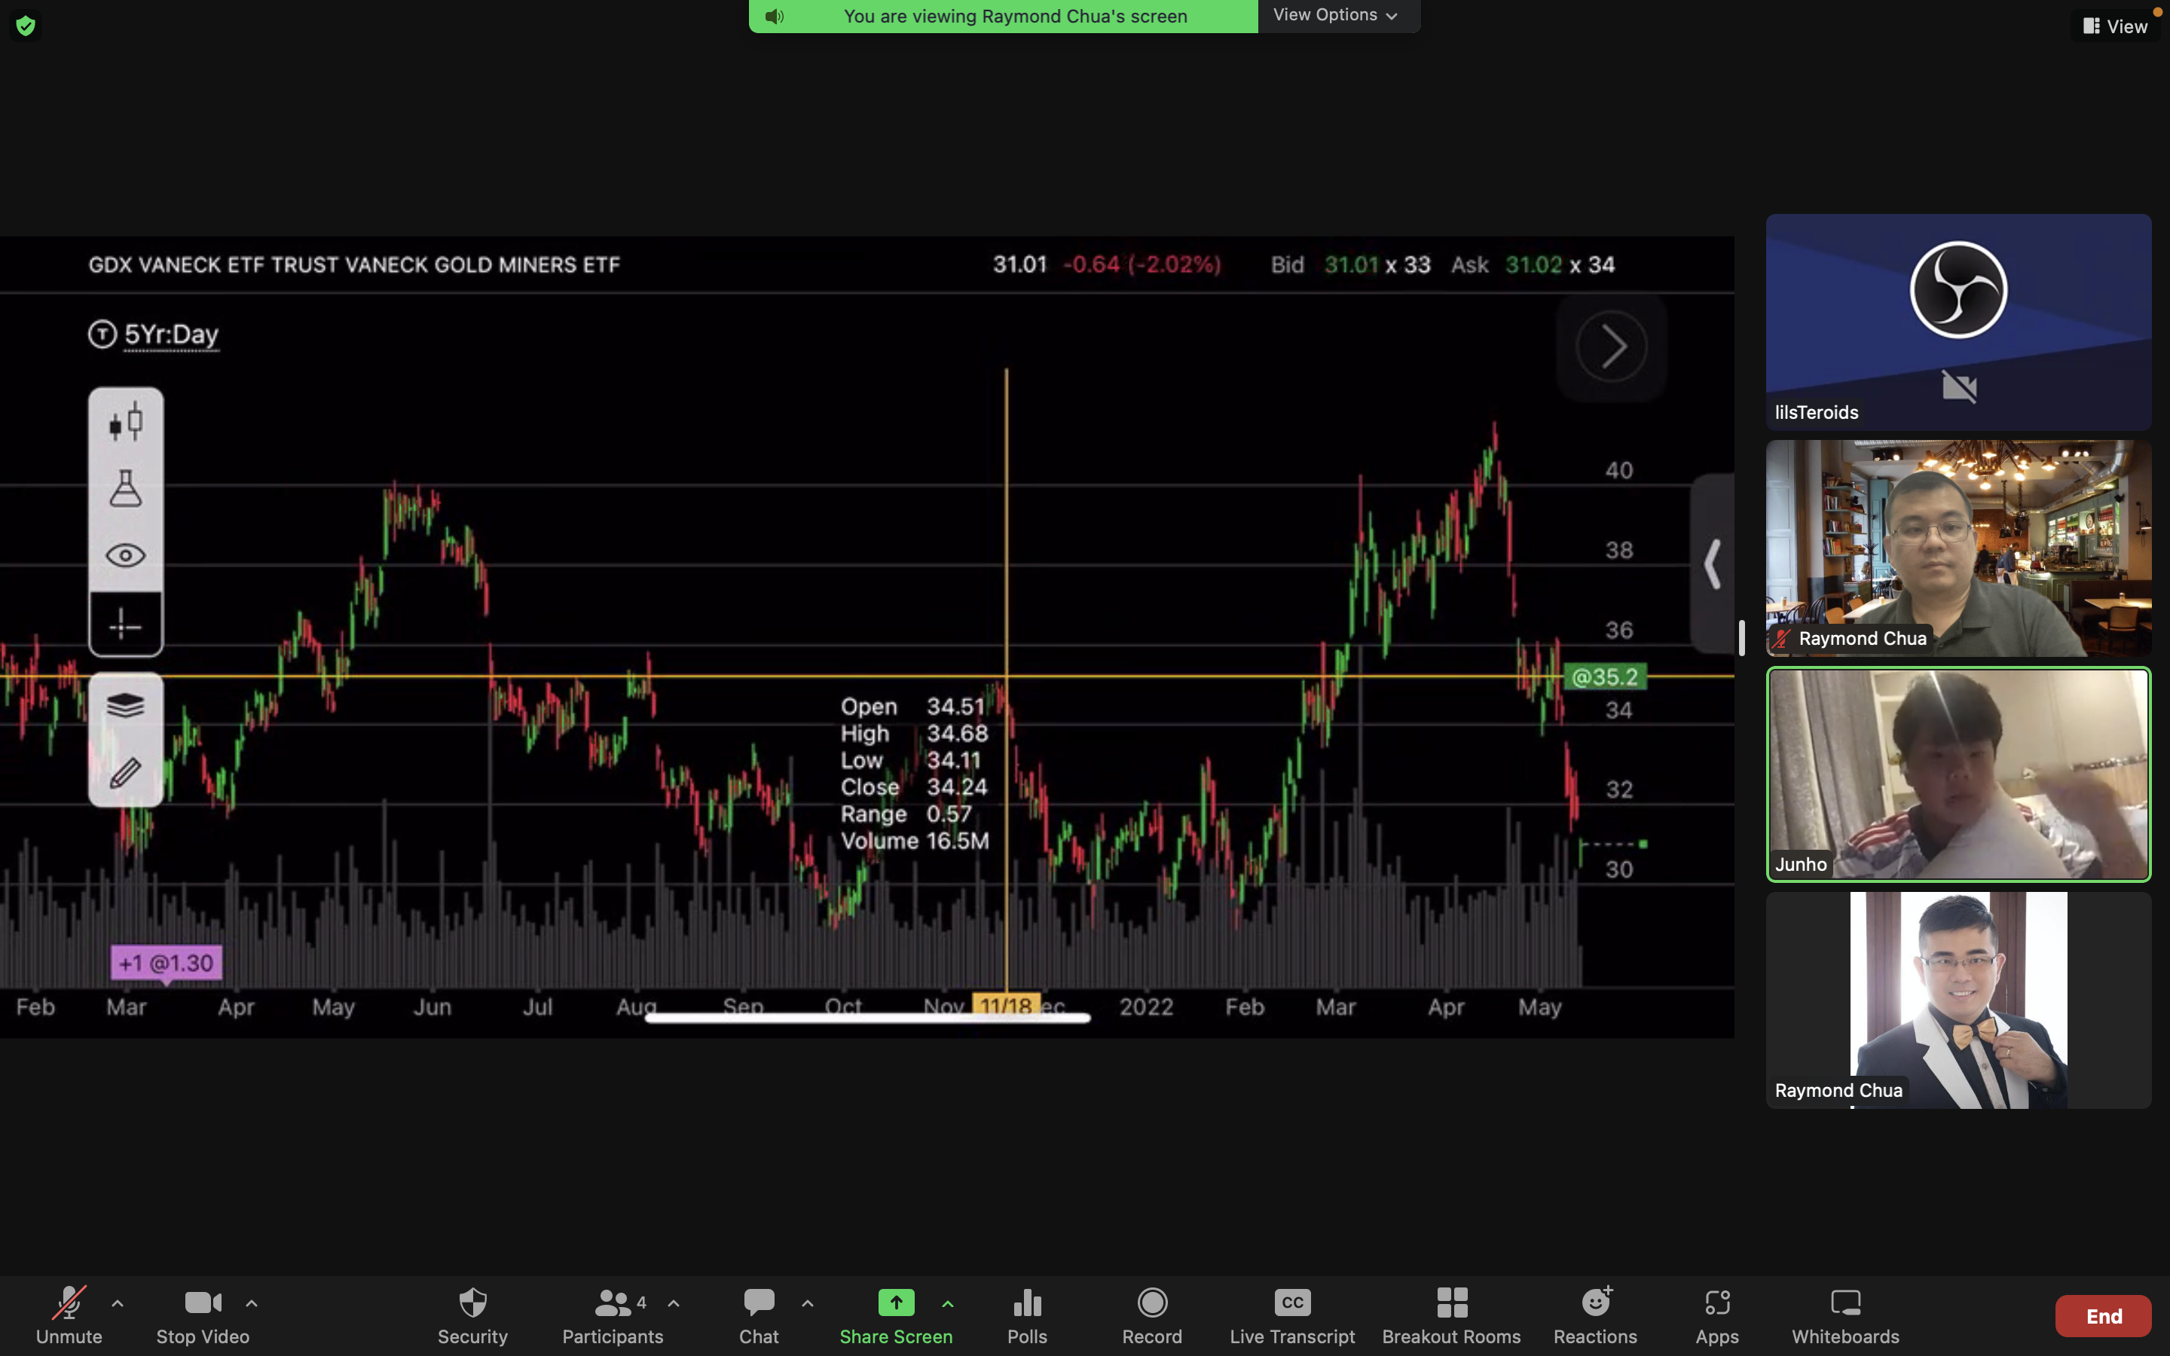
Task: Click the Unmute microphone icon
Action: [x=69, y=1303]
